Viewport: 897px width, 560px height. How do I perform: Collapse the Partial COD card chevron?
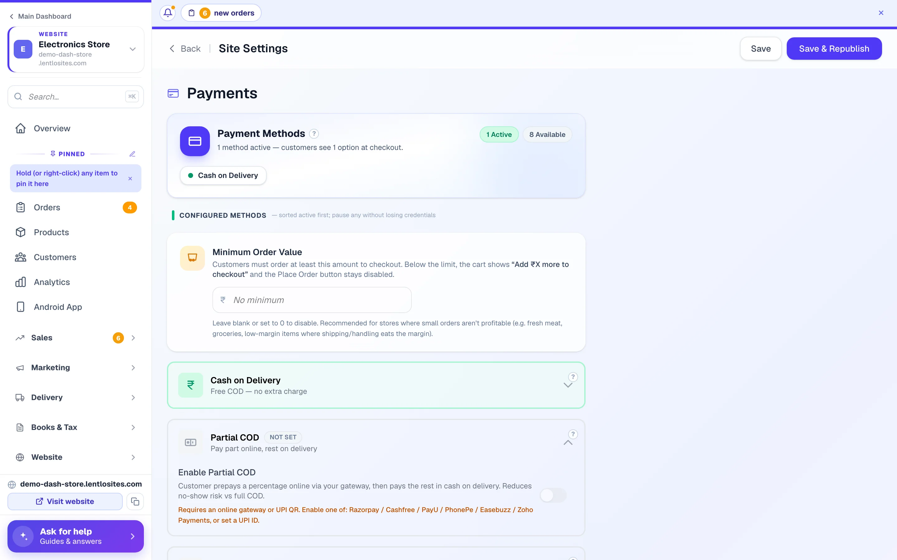pyautogui.click(x=568, y=443)
